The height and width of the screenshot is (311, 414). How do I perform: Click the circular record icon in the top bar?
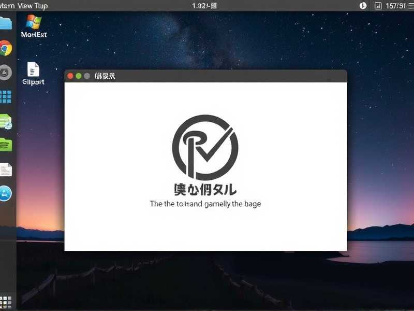click(362, 6)
